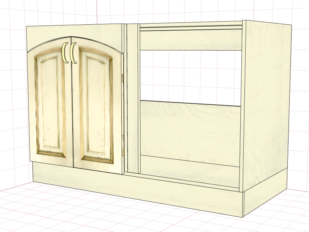Click the raised inner panel of left door

click(50, 104)
